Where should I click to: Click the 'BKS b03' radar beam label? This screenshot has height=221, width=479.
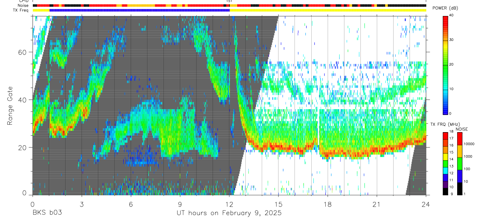pyautogui.click(x=47, y=213)
